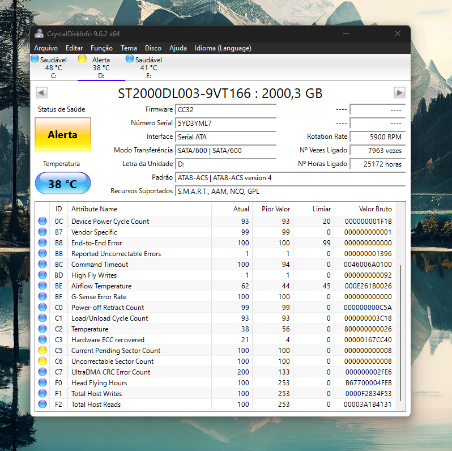Select drive E: Saudável tab

point(148,67)
